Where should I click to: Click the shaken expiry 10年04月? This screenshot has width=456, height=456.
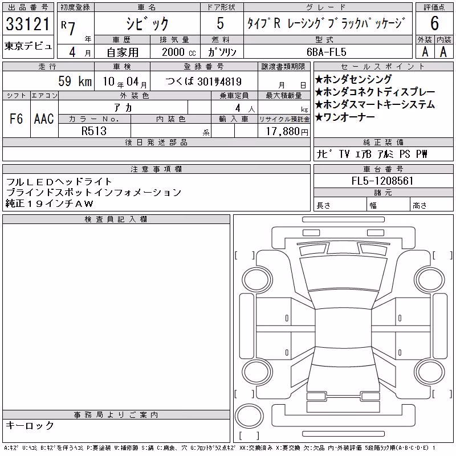tap(125, 82)
